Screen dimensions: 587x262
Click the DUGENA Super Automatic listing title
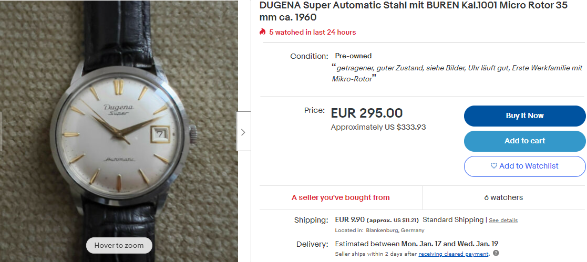click(413, 11)
